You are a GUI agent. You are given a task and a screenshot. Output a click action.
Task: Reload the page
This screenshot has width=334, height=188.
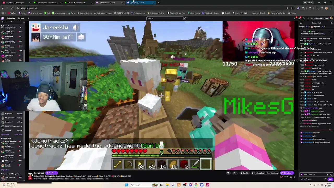[12, 8]
